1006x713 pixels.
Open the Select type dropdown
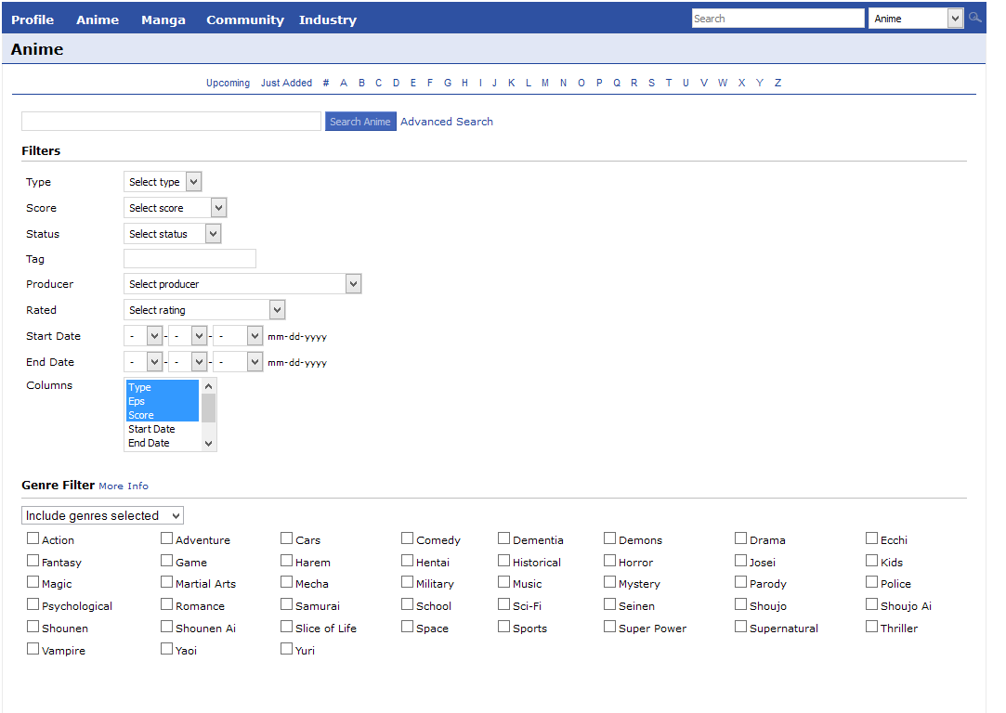(163, 182)
